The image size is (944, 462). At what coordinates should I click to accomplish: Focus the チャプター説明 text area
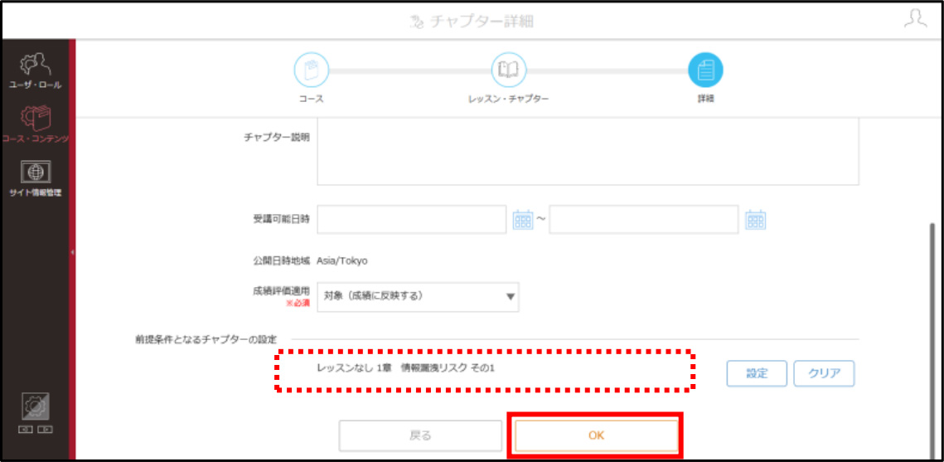coord(588,152)
